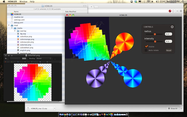Image resolution: width=187 pixels, height=117 pixels.
Task: Open the Blending mode dropdown showing Normal
Action: [44, 58]
